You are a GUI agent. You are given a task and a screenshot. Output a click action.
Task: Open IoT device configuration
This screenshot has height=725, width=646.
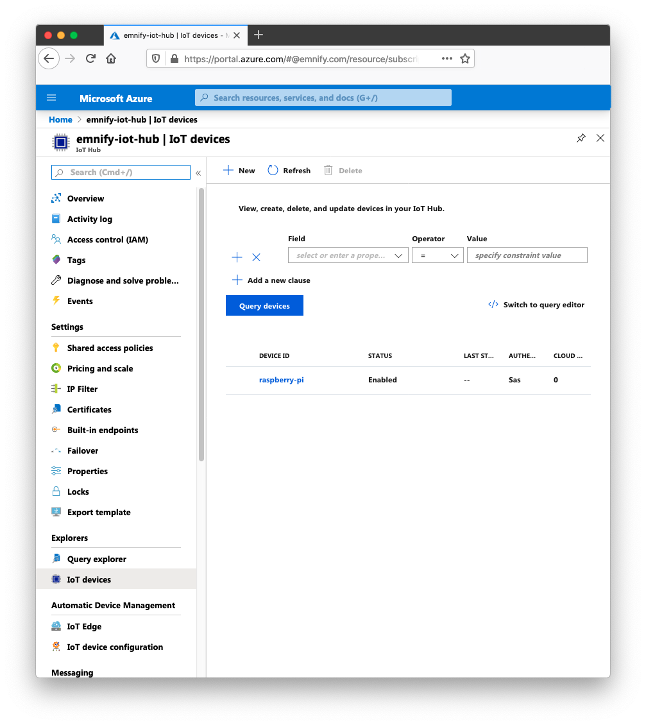pos(116,647)
